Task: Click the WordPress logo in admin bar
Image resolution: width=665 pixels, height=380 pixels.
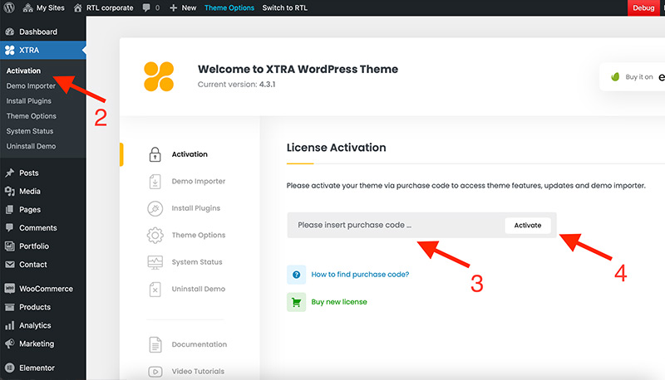Action: [x=10, y=7]
